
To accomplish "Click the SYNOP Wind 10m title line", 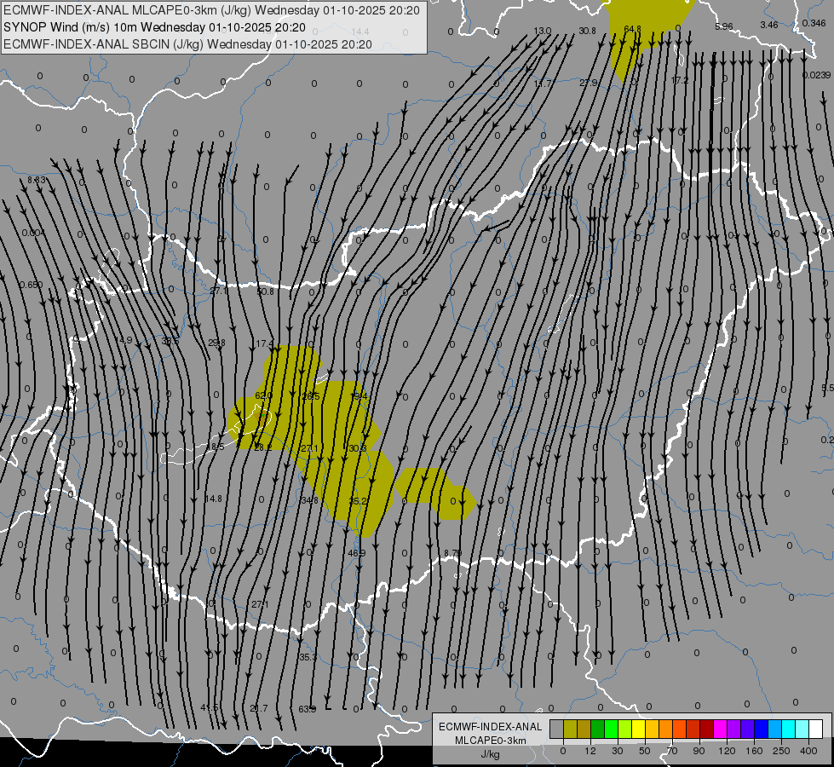I will click(154, 27).
